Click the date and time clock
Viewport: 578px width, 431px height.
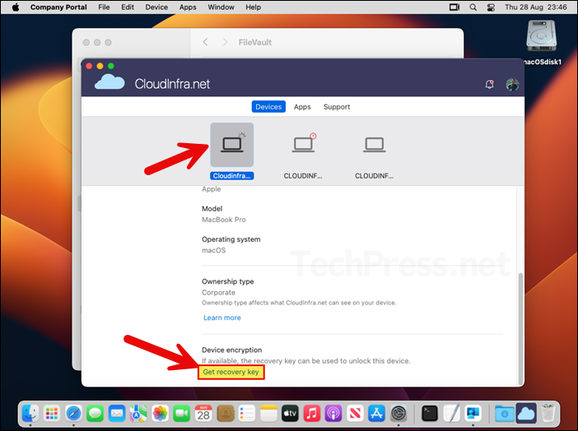(x=535, y=7)
